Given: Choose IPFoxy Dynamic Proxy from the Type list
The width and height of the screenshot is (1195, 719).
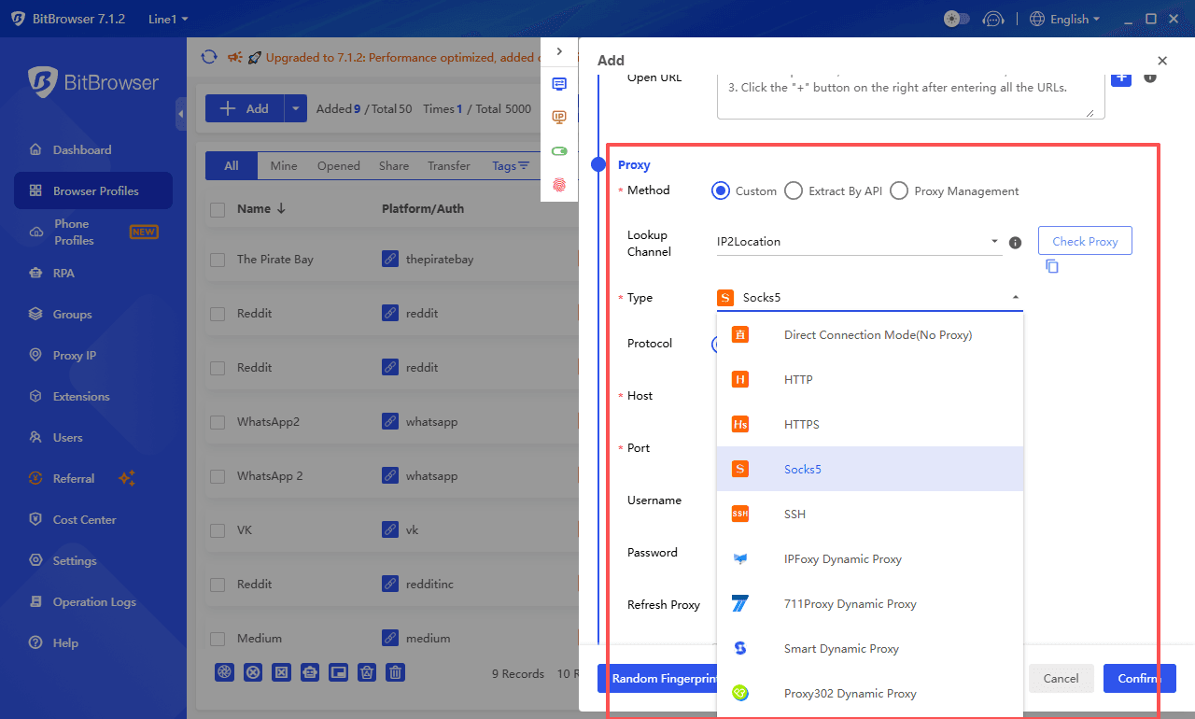Looking at the screenshot, I should point(870,558).
